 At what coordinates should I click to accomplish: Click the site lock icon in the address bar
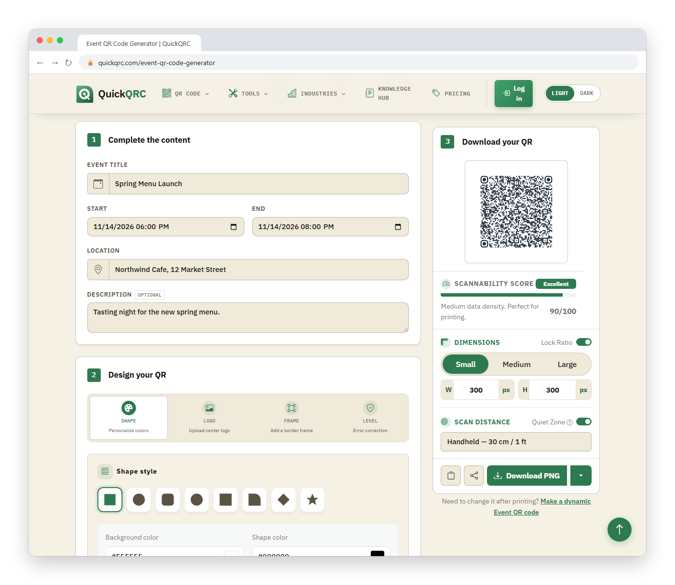coord(90,63)
